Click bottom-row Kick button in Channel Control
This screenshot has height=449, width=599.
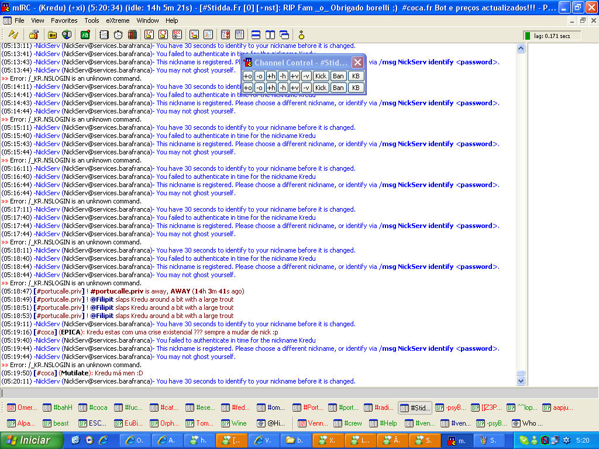(x=320, y=88)
